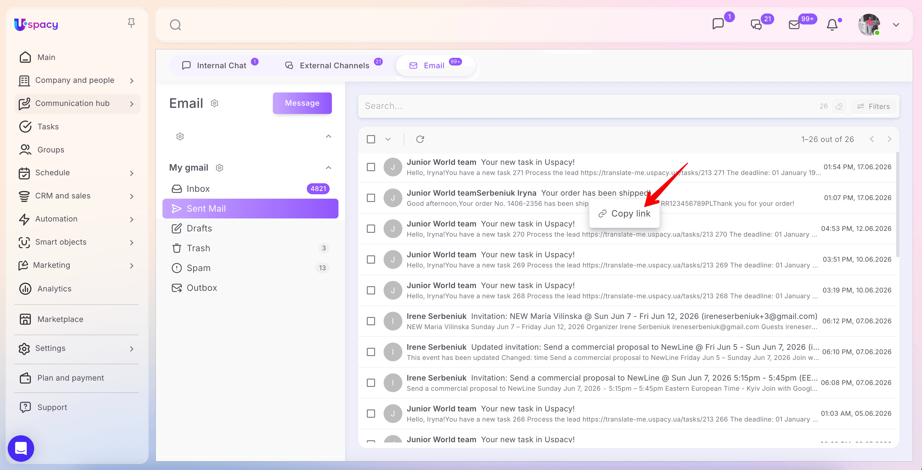Click the clear search eraser icon
922x470 pixels.
tap(839, 106)
